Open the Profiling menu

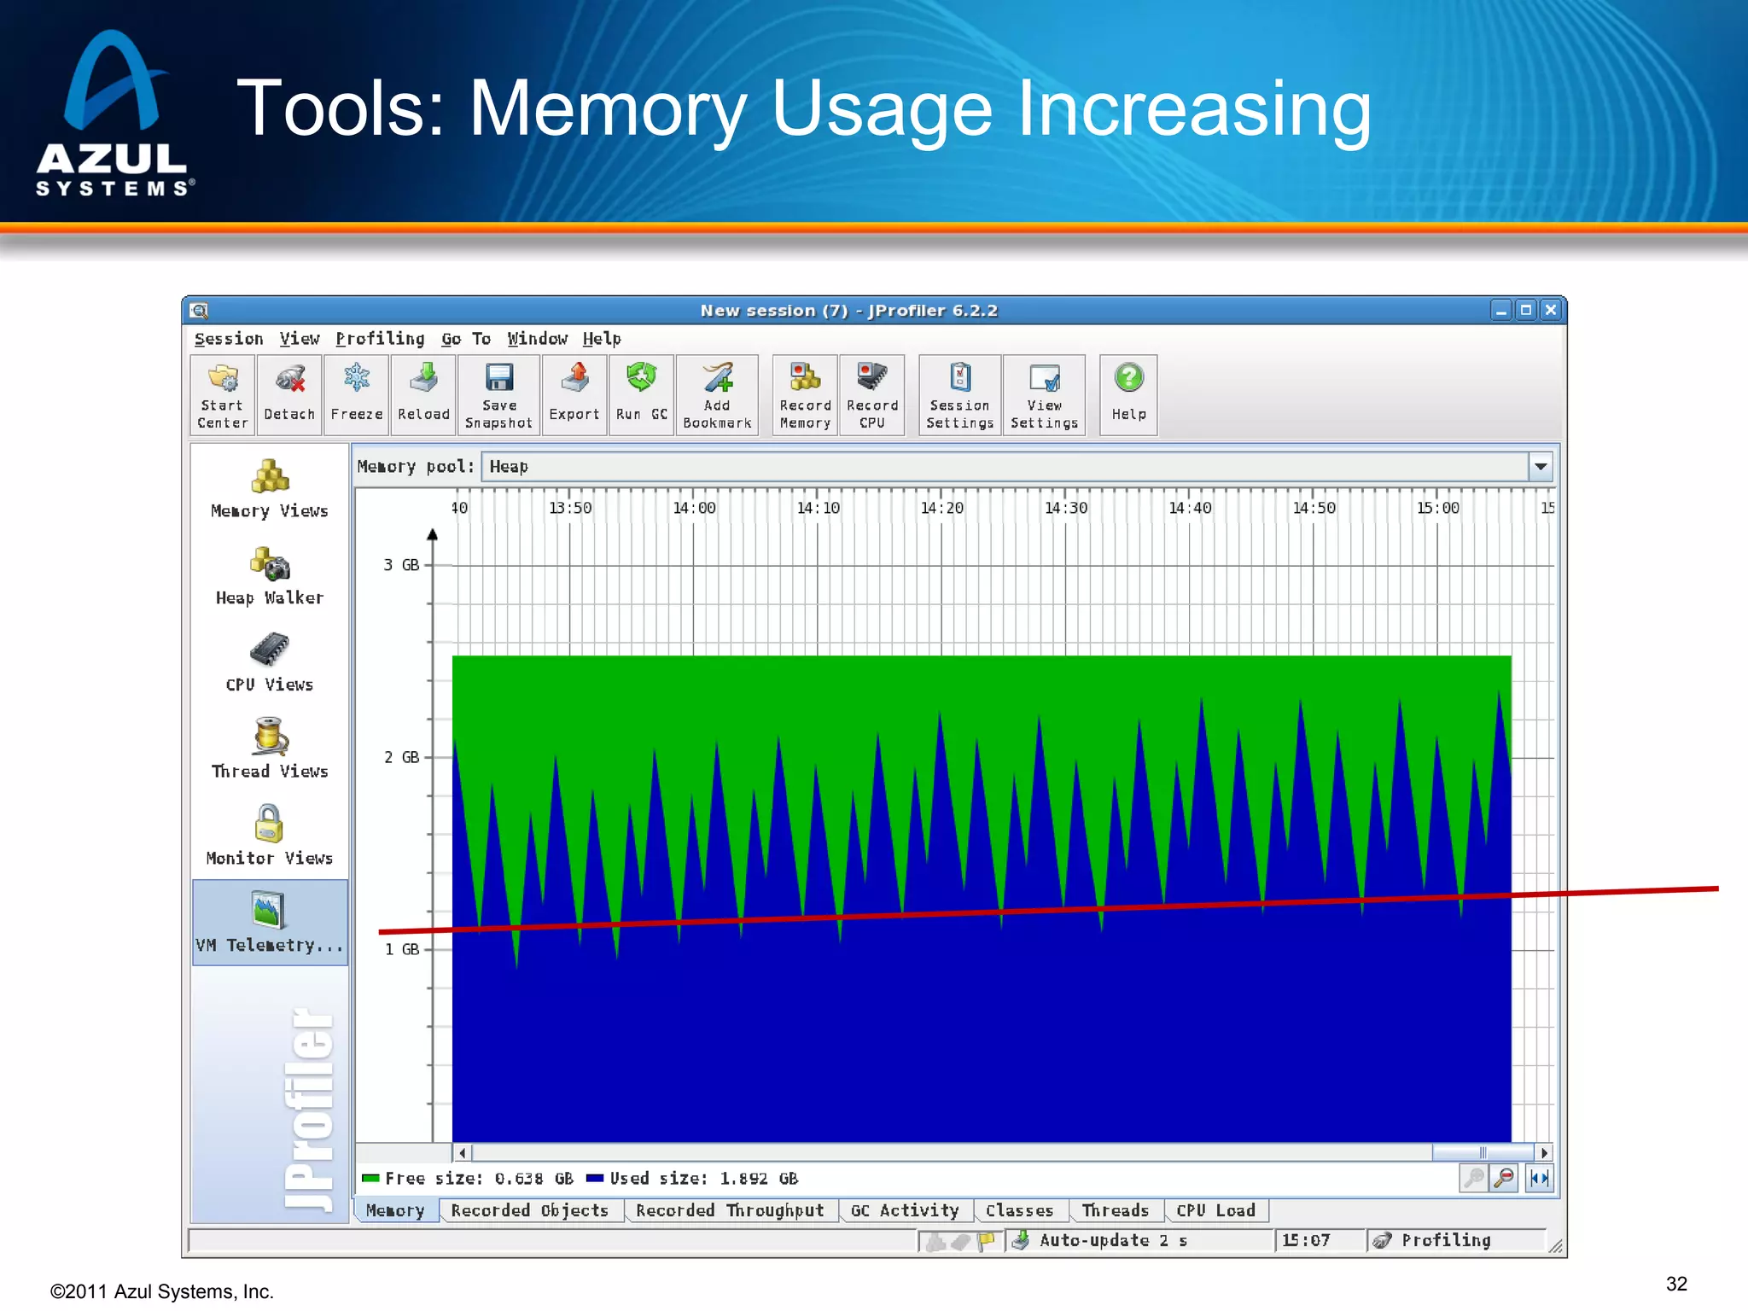pos(380,339)
